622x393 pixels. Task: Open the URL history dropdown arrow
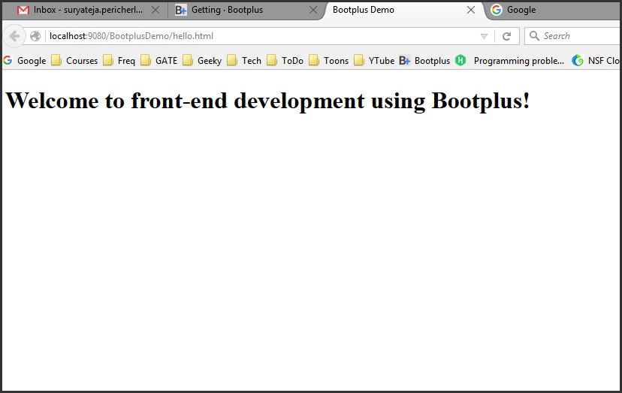484,36
